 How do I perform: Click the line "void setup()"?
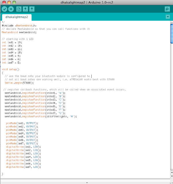[x=10, y=69]
